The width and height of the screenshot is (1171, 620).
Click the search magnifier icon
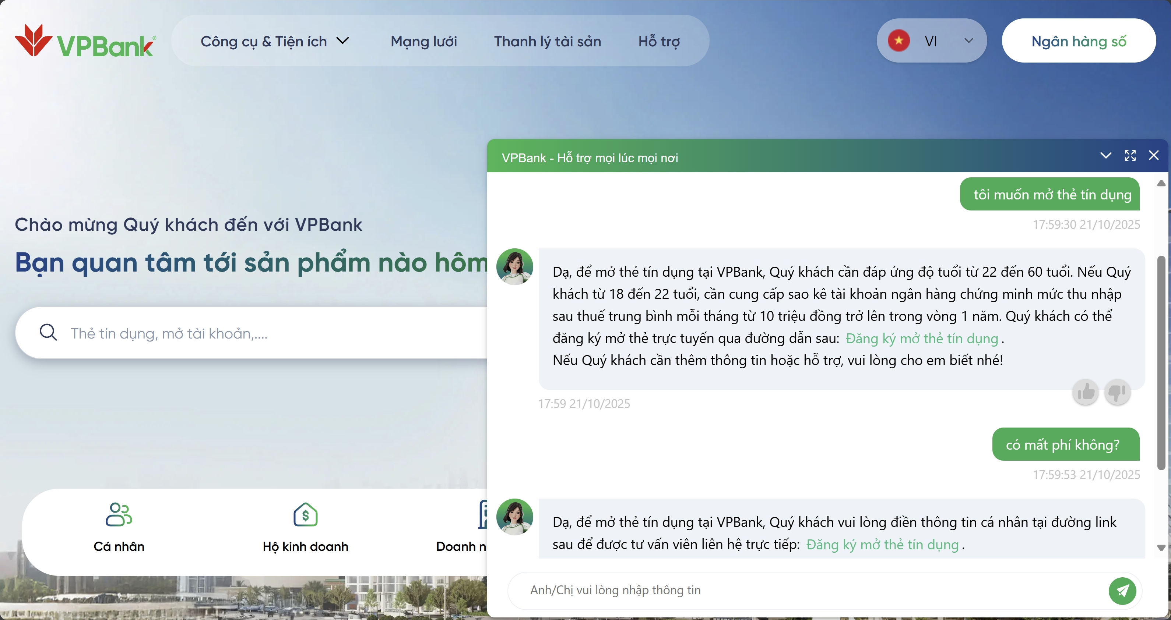click(x=48, y=333)
